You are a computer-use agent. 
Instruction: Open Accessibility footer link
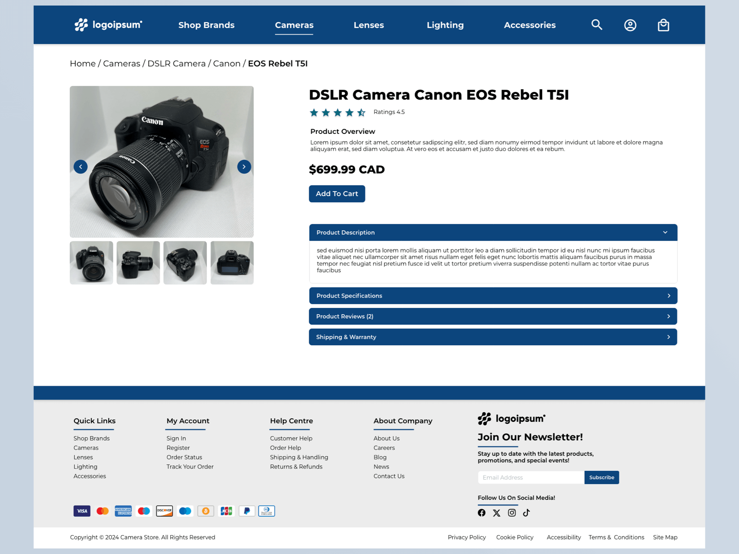[563, 537]
